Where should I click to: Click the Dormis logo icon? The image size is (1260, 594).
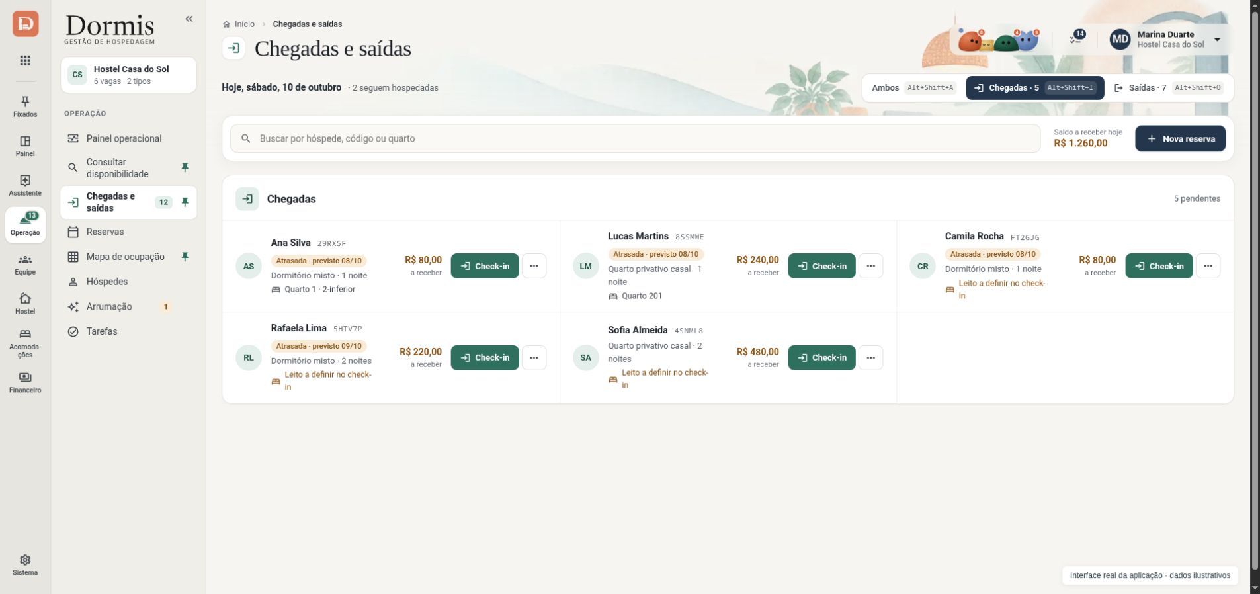(25, 24)
